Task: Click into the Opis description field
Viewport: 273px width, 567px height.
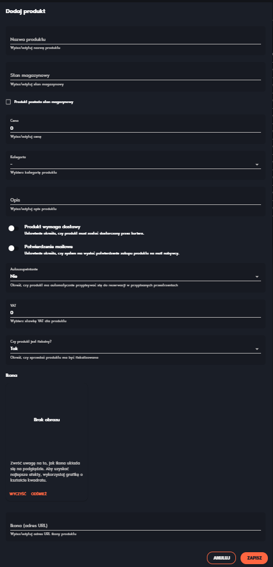Action: [x=136, y=200]
